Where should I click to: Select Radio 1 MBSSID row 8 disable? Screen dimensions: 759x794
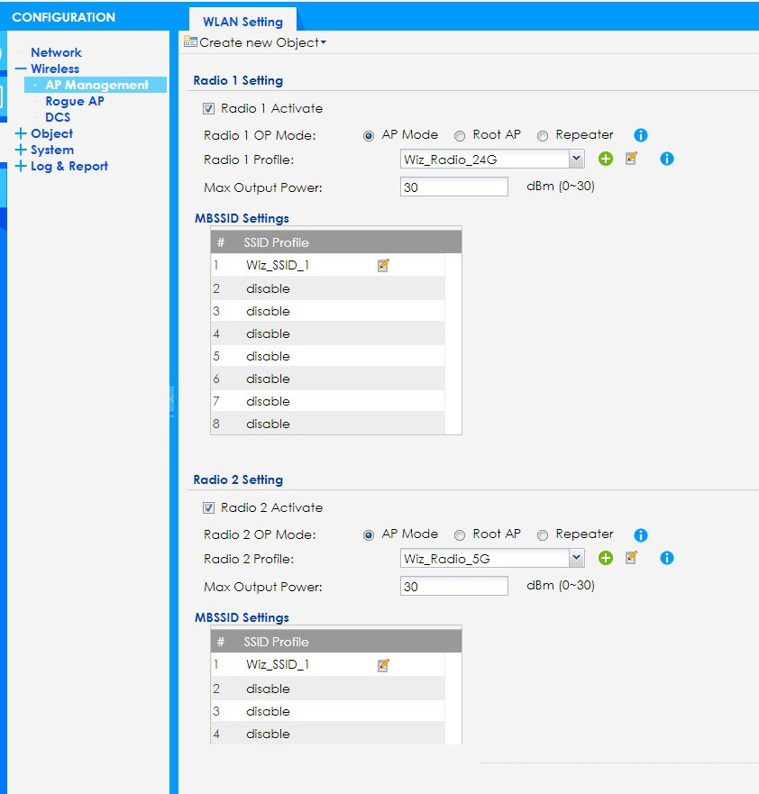pyautogui.click(x=327, y=424)
